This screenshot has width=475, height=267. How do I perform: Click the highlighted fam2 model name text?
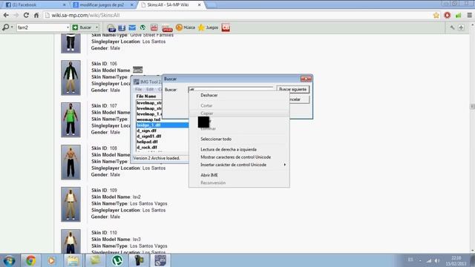pos(137,70)
